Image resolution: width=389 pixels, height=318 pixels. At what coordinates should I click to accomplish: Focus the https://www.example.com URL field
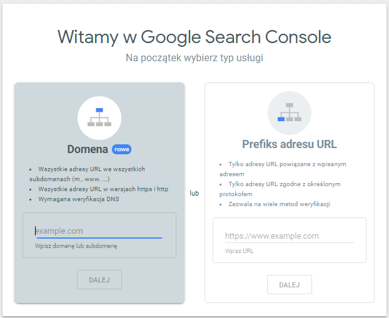(x=289, y=236)
